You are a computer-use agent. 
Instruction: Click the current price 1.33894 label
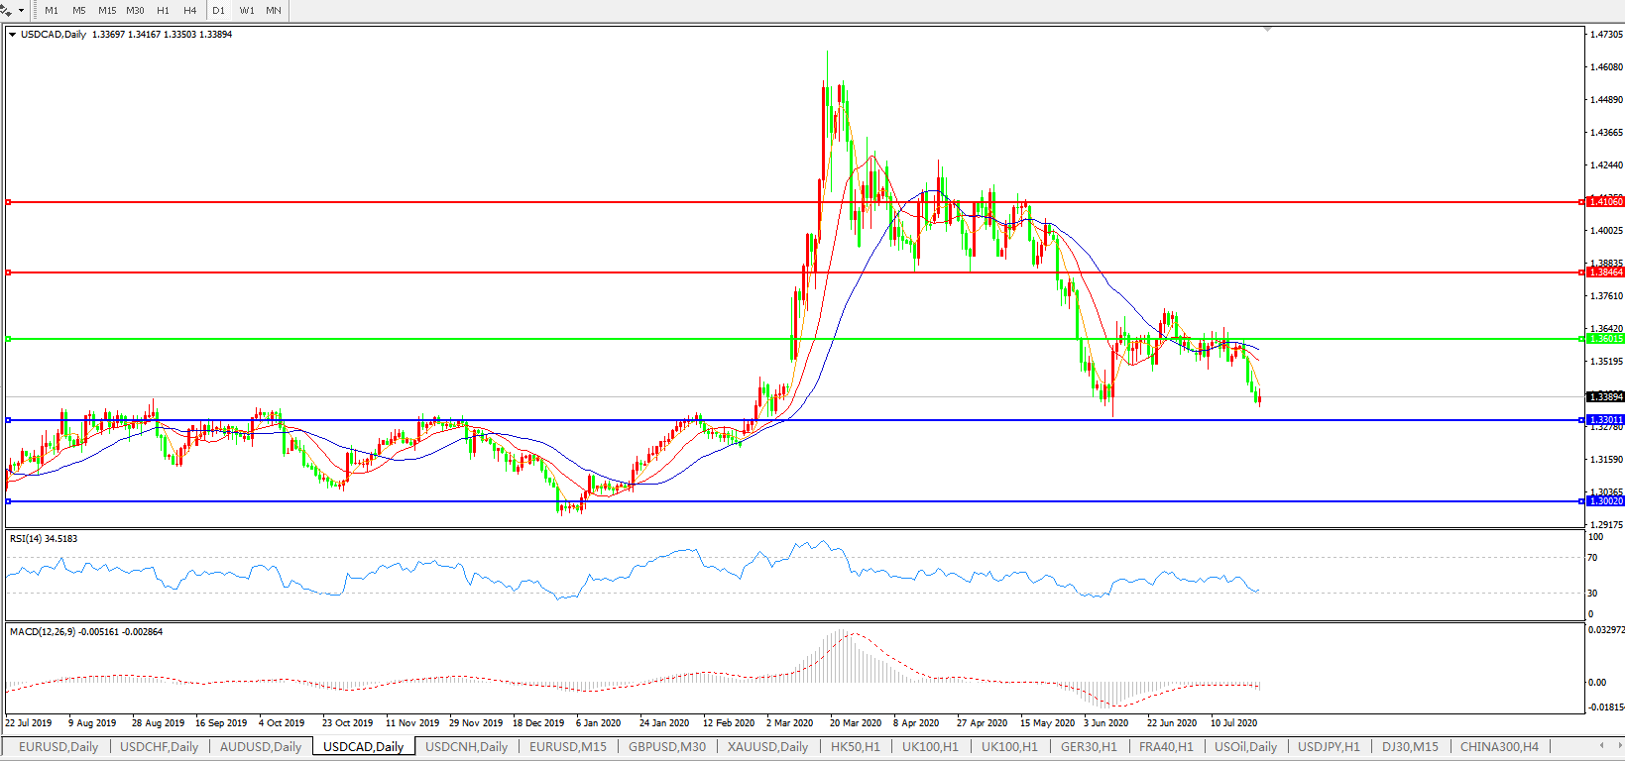1605,397
